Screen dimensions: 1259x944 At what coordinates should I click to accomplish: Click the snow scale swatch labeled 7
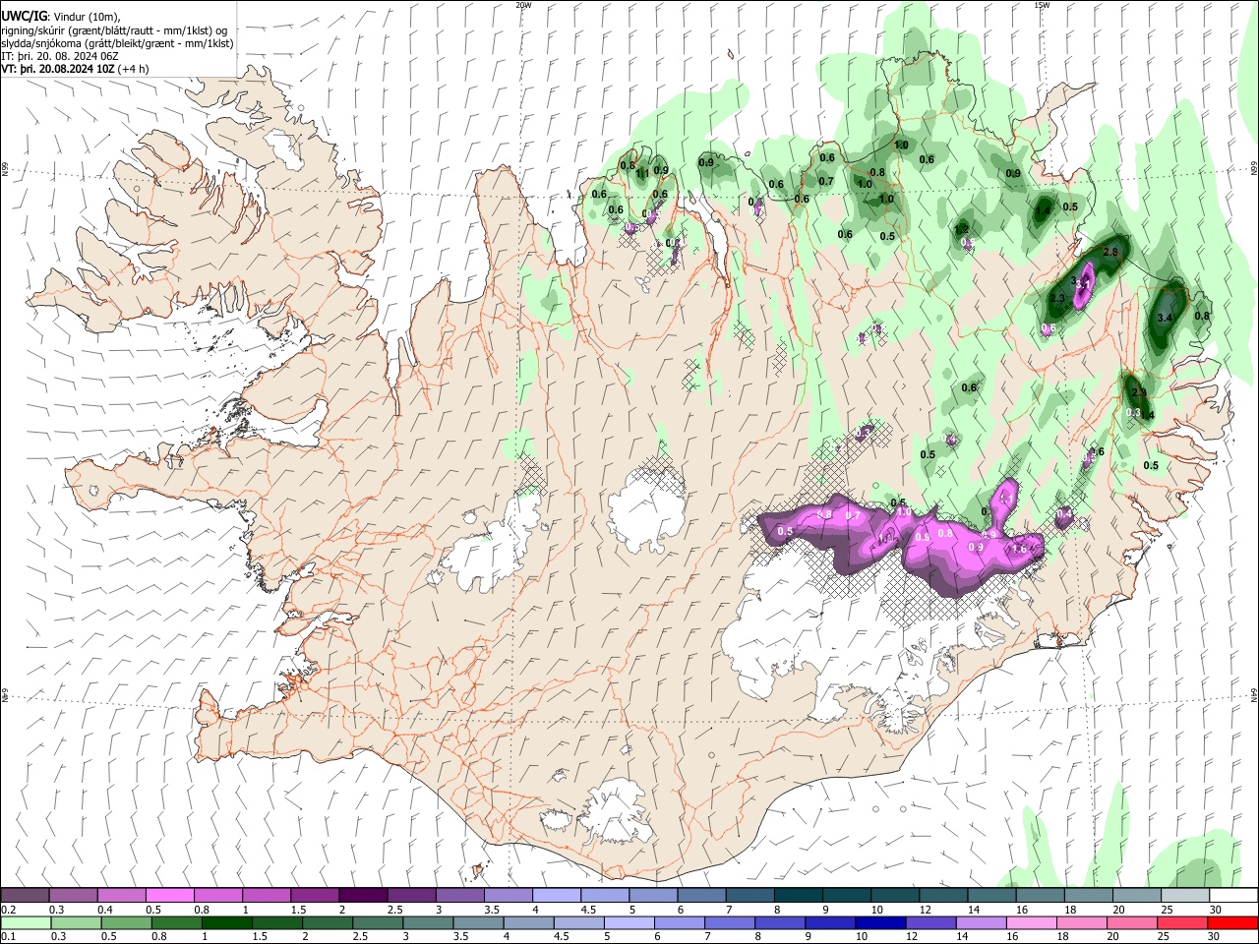click(749, 895)
